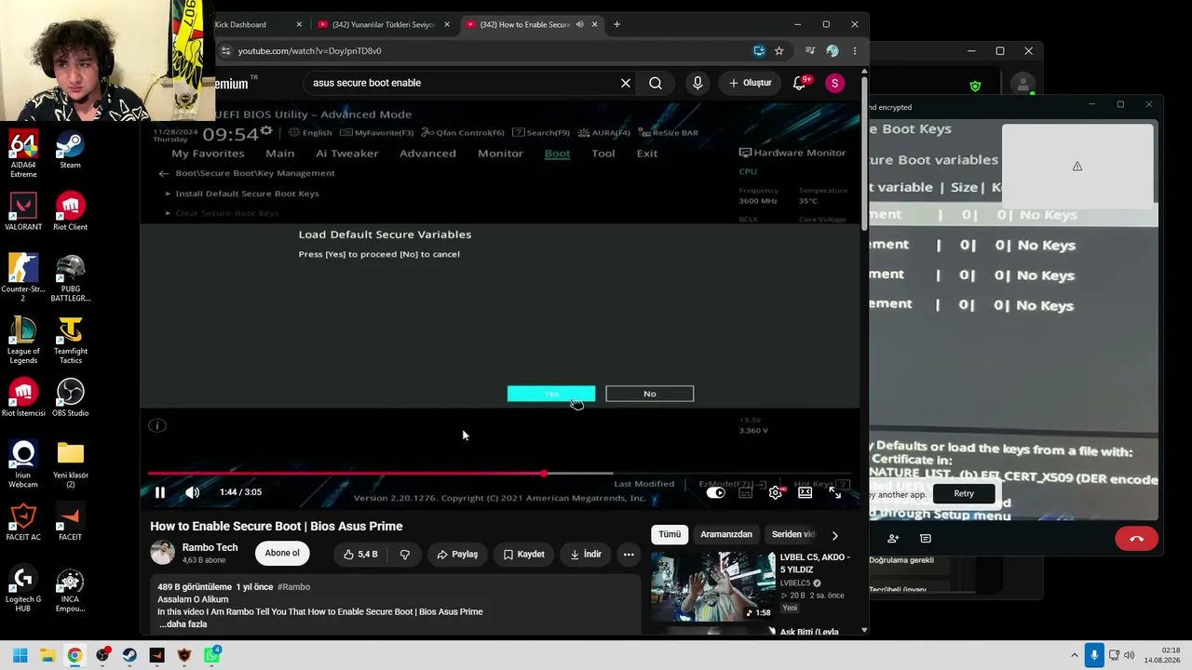Open a new browser tab
The width and height of the screenshot is (1192, 670).
click(616, 24)
